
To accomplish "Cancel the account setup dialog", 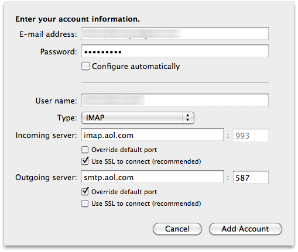I will tap(177, 229).
